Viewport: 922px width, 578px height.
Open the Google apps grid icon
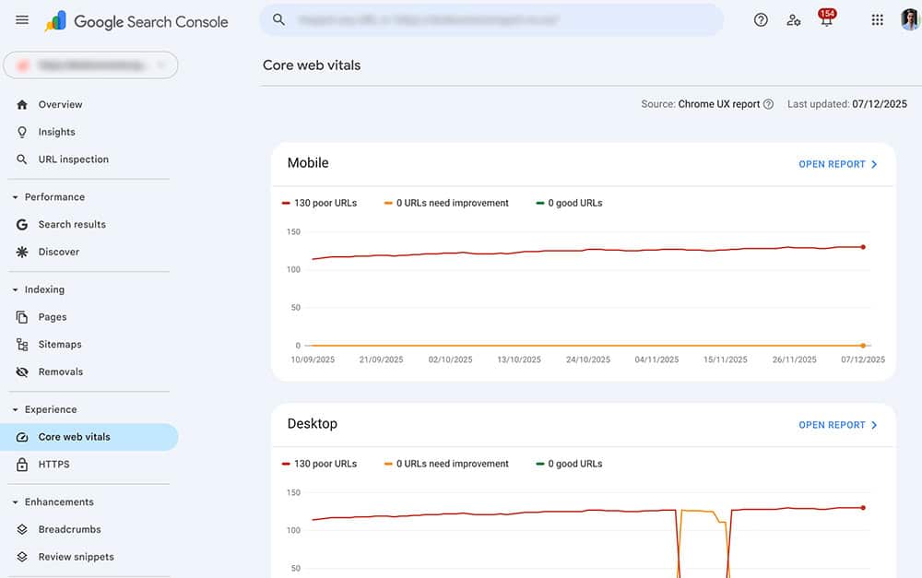877,19
